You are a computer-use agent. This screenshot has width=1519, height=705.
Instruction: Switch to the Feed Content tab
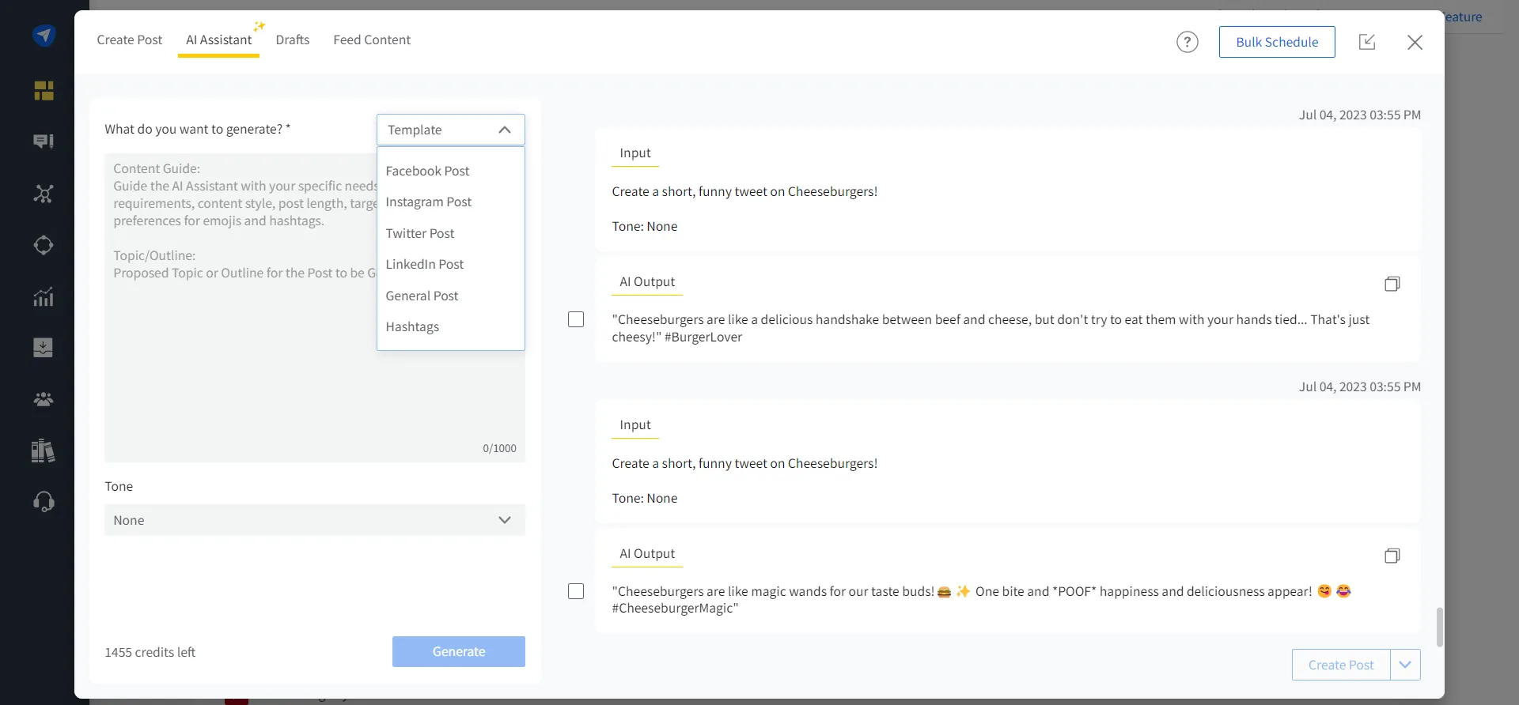[x=372, y=40]
